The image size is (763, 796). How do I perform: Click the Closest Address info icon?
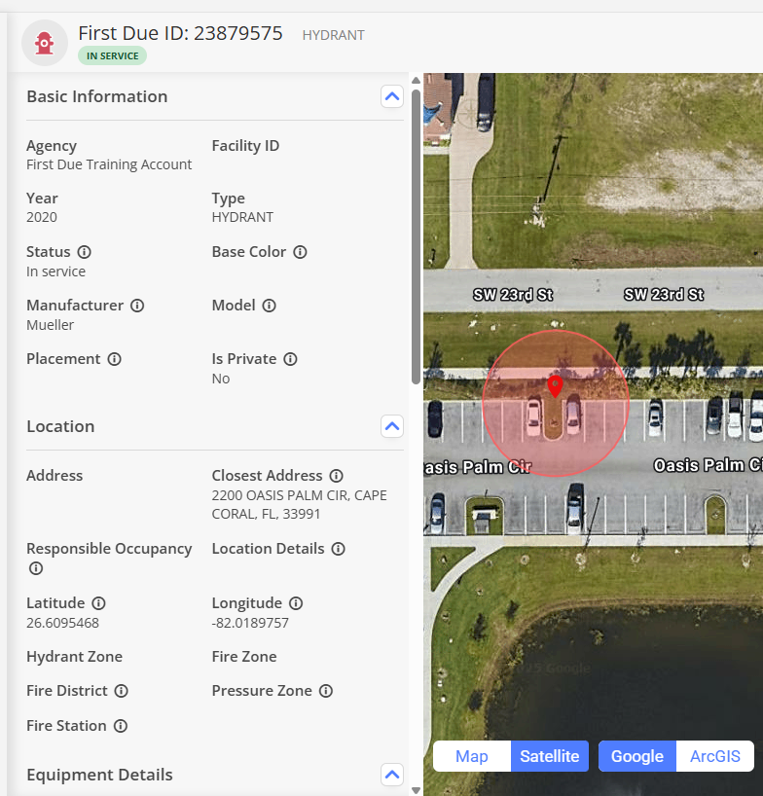(336, 476)
